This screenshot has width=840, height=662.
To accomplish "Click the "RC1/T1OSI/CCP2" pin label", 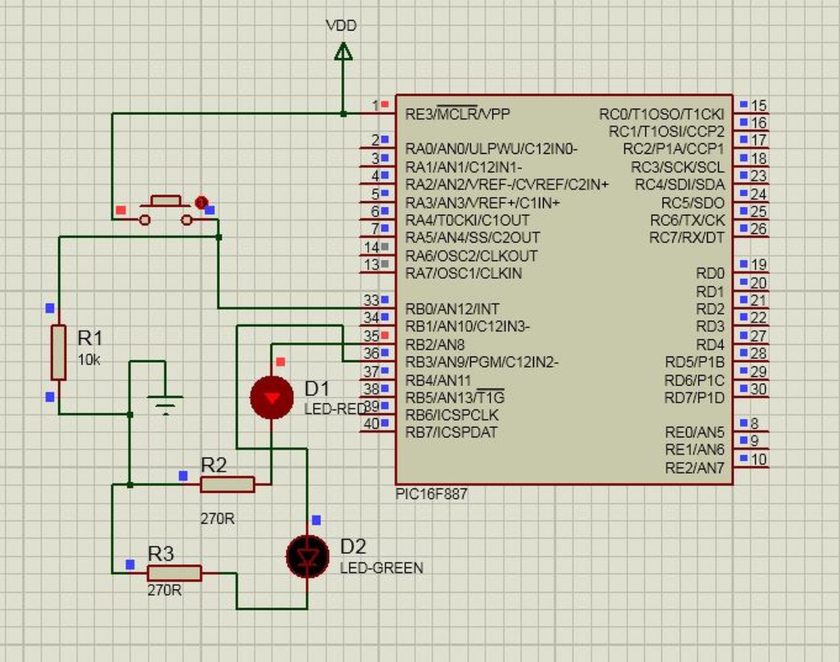I will click(x=667, y=131).
